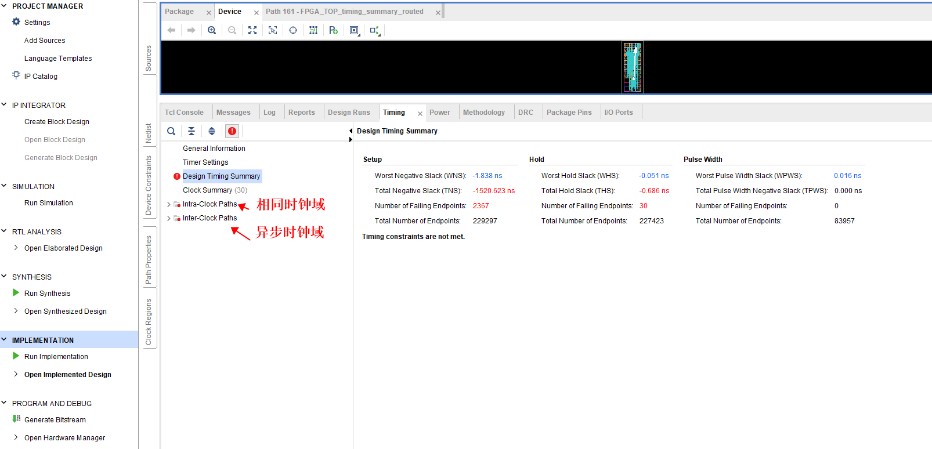Close the Package tab
Screen dimensions: 932x449
(209, 12)
